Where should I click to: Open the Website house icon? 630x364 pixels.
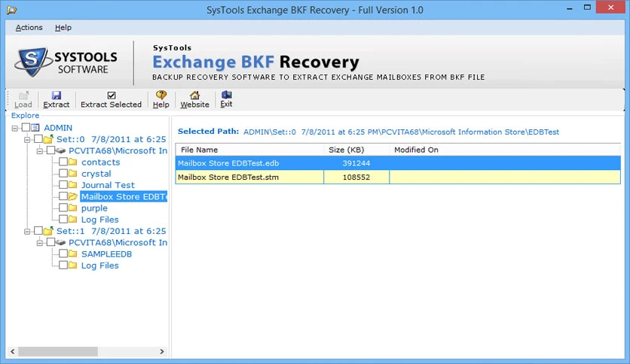pos(195,95)
